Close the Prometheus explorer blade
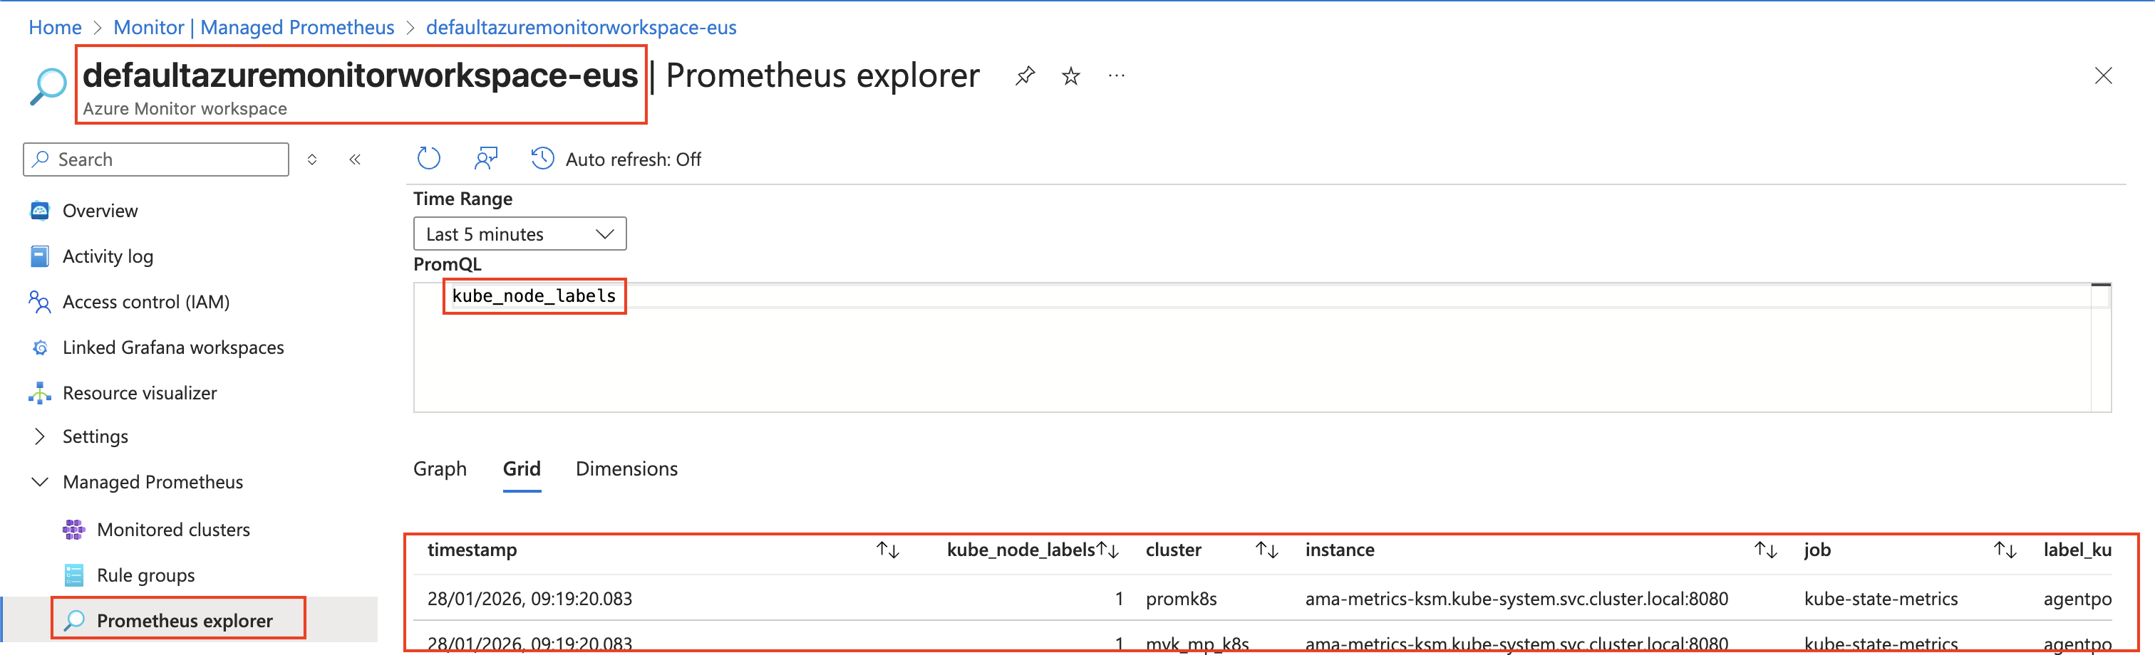The width and height of the screenshot is (2155, 655). [2103, 76]
